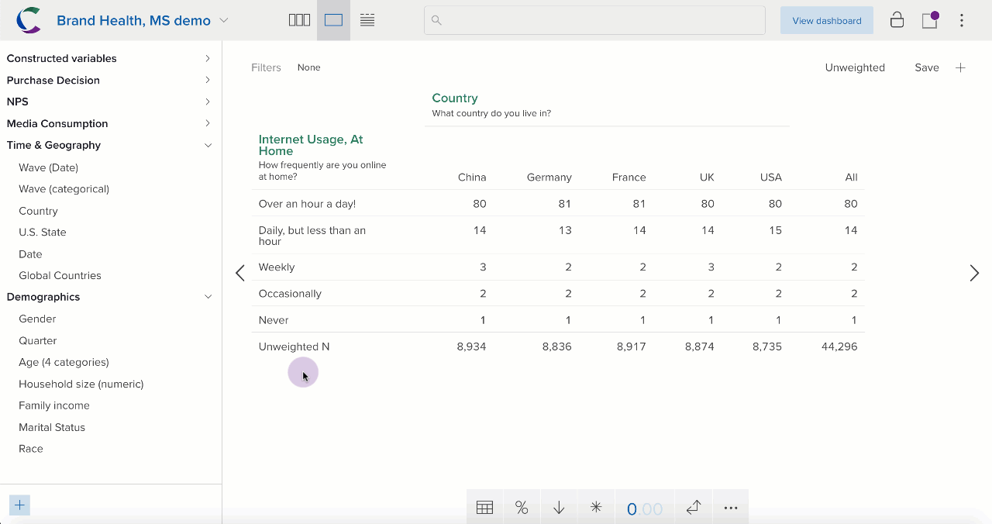This screenshot has height=524, width=992.
Task: Click the Never row label
Action: (274, 320)
